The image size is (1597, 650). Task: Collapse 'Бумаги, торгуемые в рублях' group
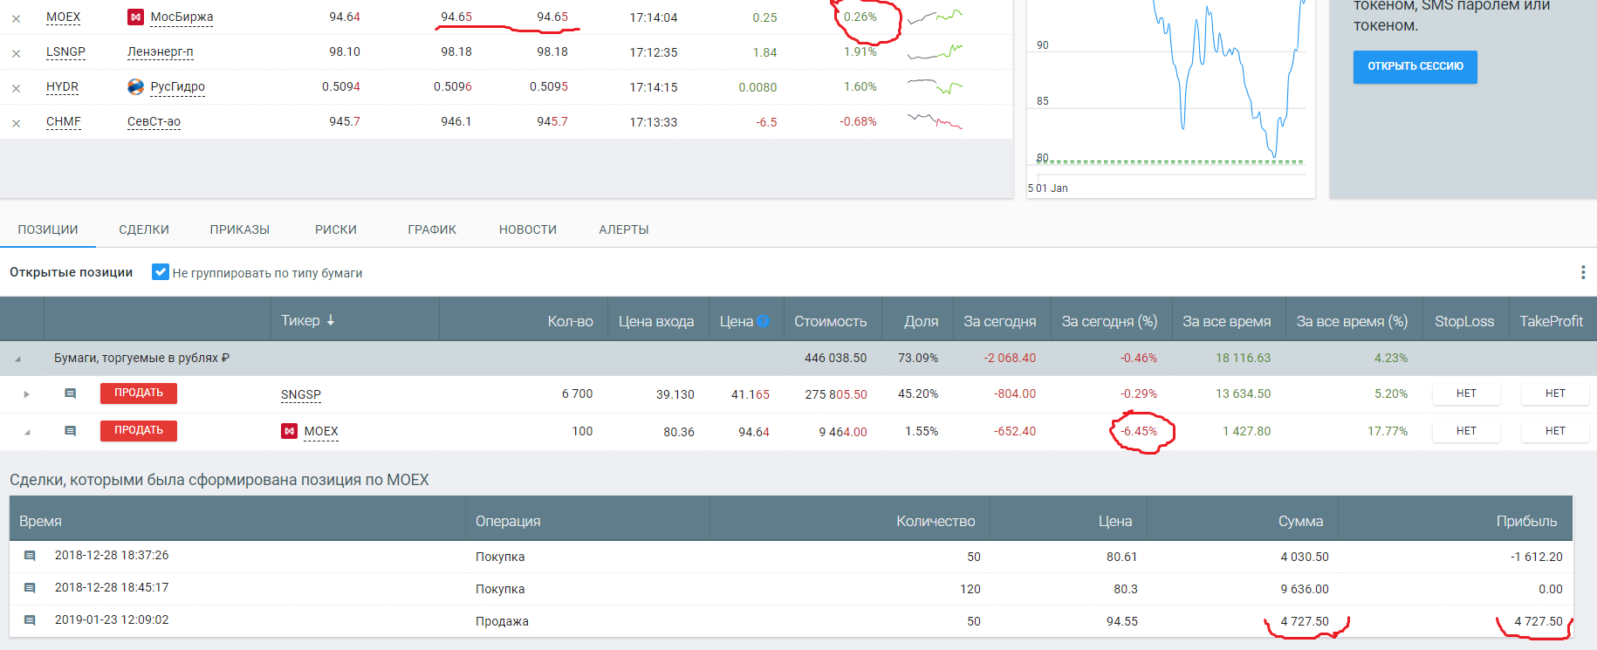click(17, 359)
